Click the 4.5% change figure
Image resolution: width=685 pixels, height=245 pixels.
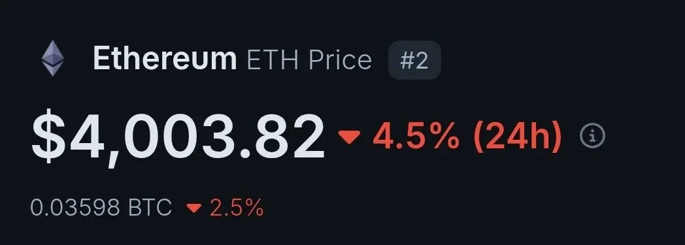point(416,137)
